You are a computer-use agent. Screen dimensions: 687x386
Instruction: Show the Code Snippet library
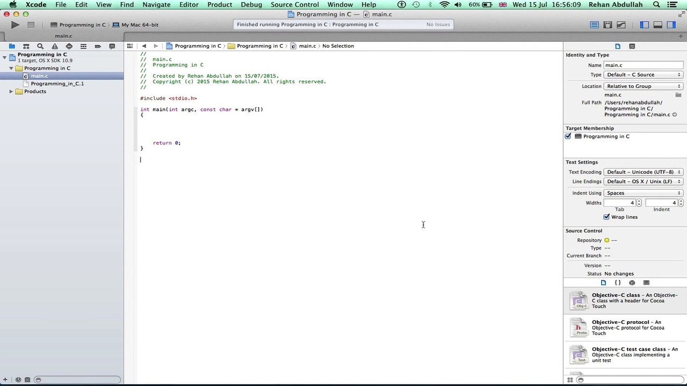click(x=617, y=283)
